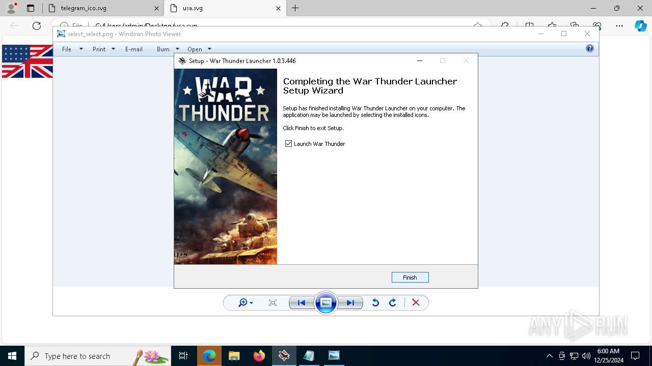652x366 pixels.
Task: Expand the Burn dropdown arrow
Action: pos(177,49)
